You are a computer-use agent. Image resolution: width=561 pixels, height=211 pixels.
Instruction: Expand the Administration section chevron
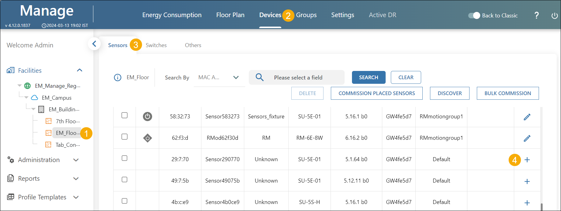click(76, 160)
